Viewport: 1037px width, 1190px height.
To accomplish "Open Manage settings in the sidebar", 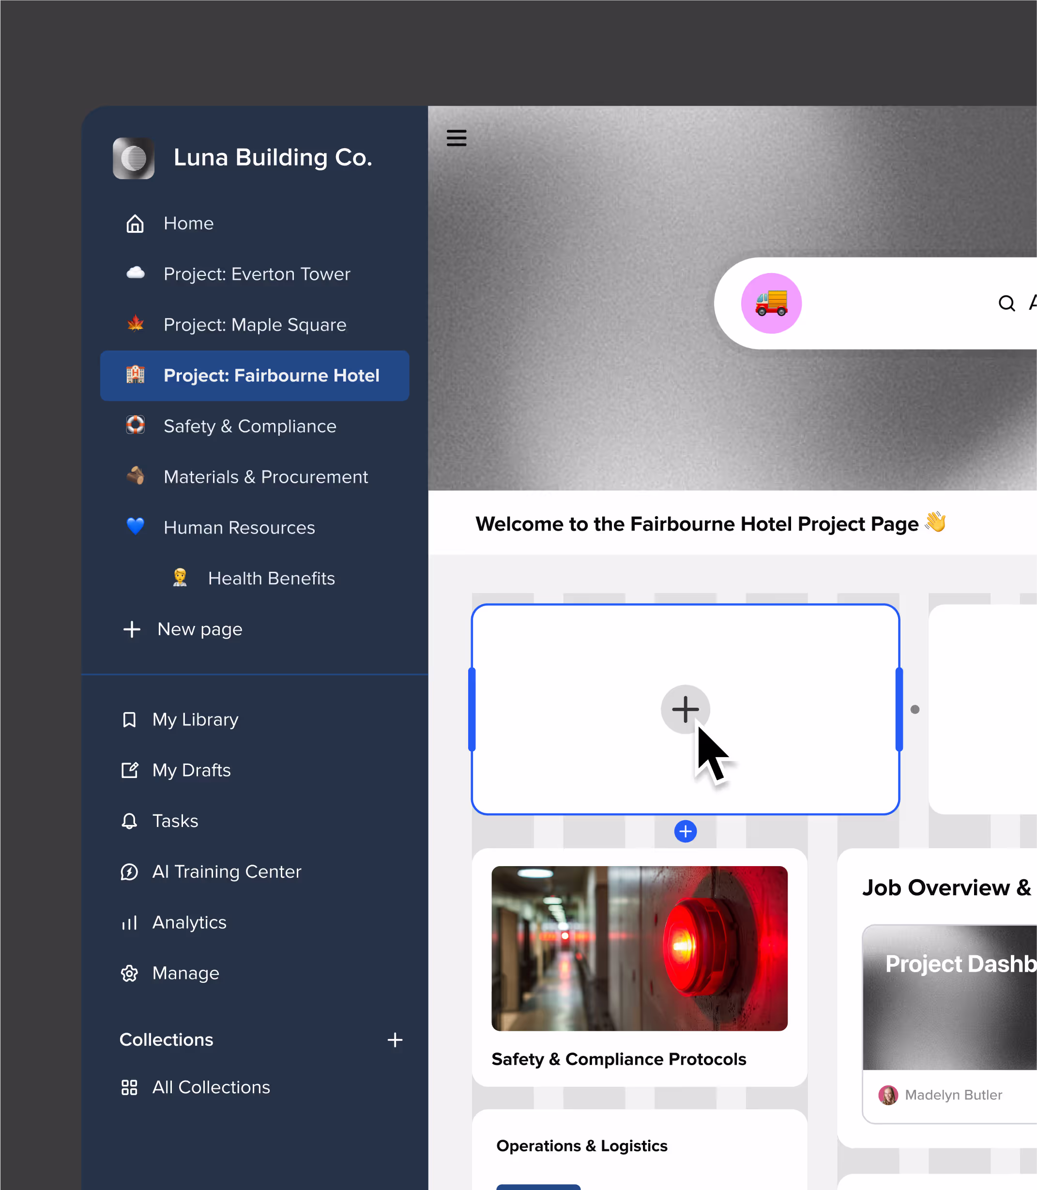I will pos(185,973).
